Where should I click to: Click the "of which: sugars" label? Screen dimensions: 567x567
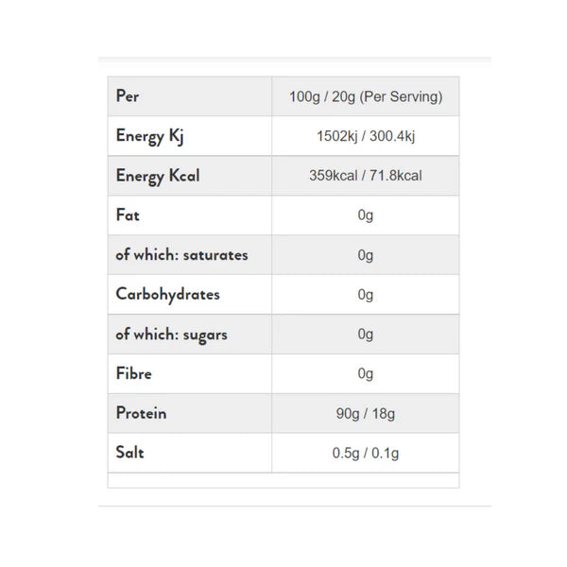click(x=171, y=335)
